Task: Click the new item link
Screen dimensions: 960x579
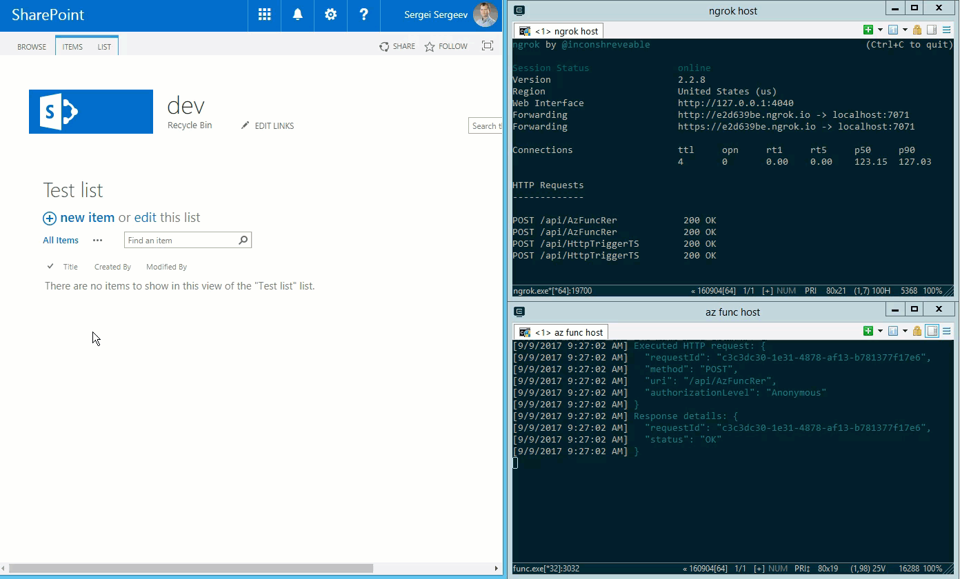Action: [87, 218]
